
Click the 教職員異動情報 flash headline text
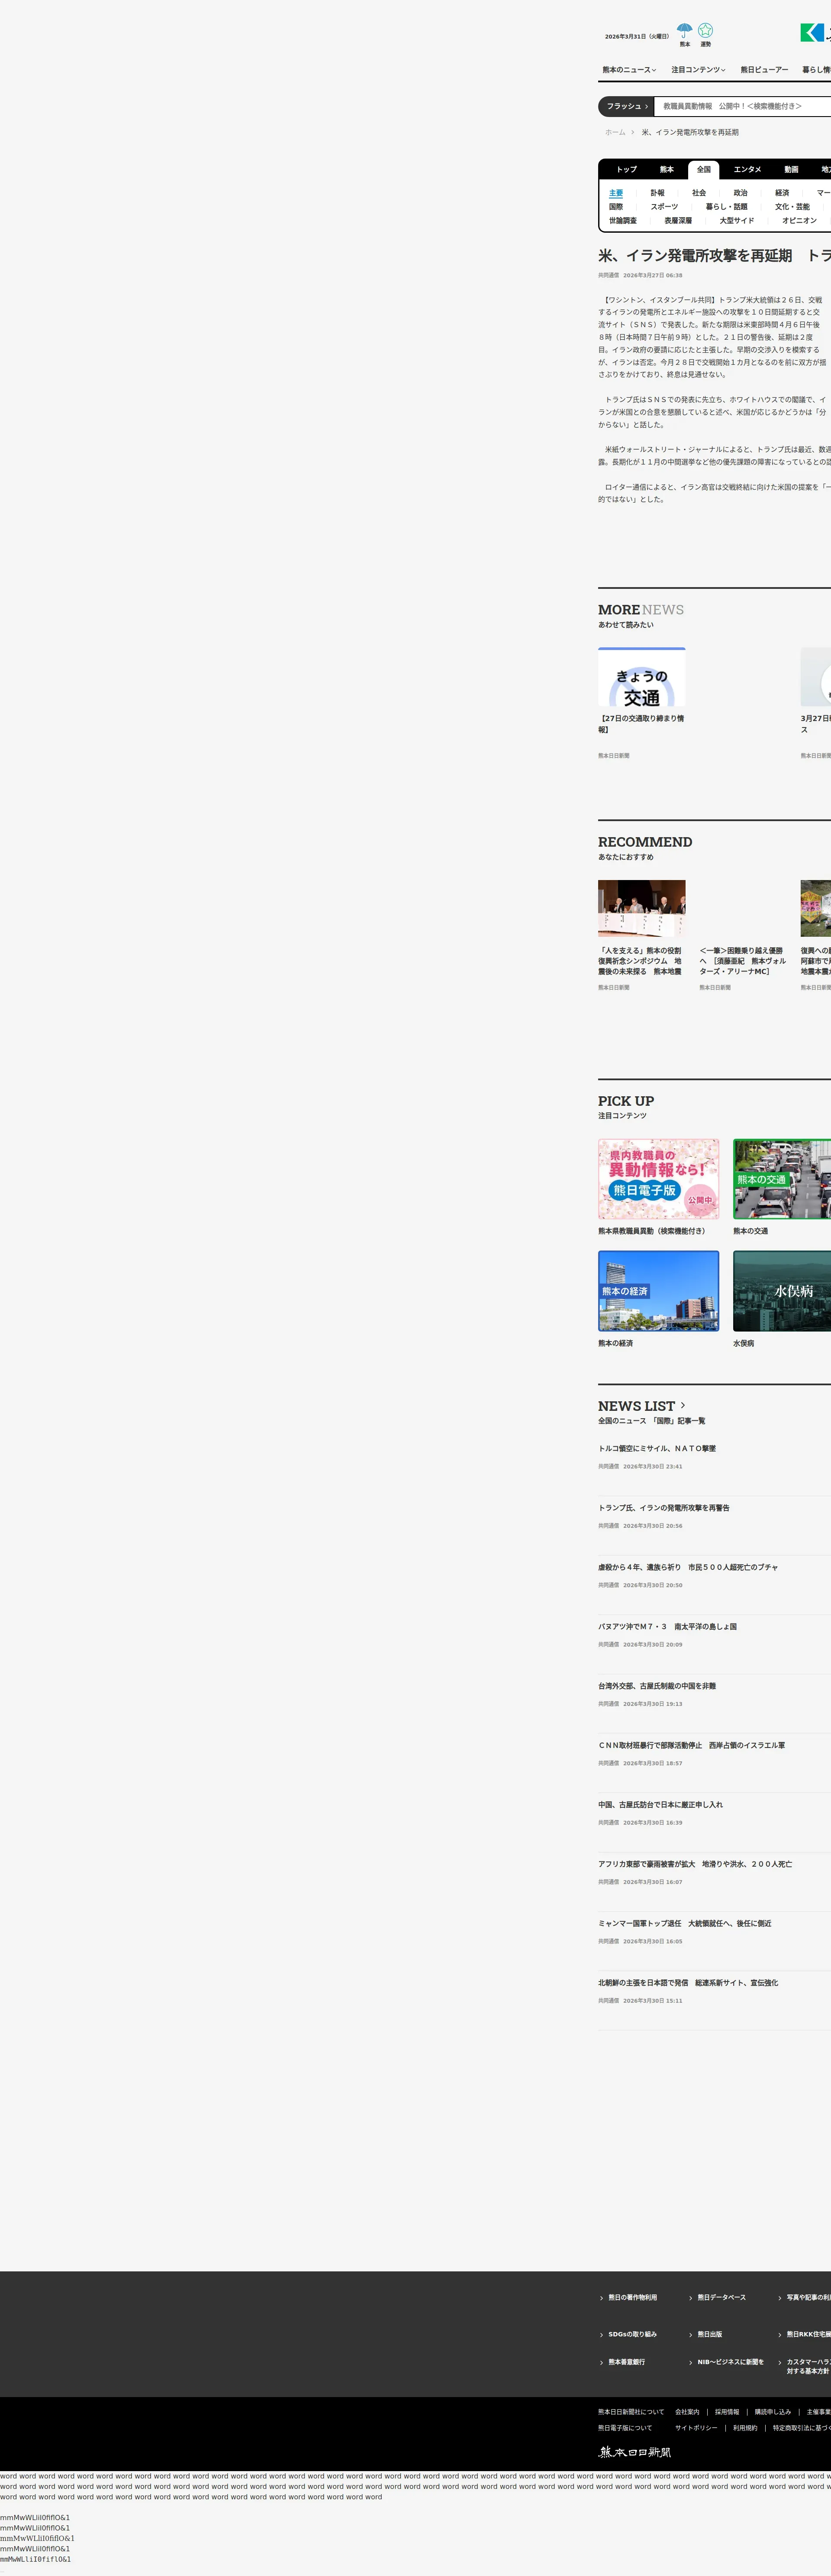[x=732, y=106]
